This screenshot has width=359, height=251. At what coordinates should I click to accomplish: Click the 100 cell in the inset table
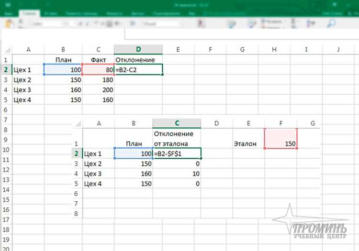pyautogui.click(x=134, y=153)
